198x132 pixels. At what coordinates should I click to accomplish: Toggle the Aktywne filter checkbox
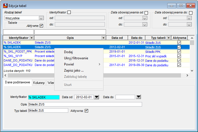click(x=41, y=26)
